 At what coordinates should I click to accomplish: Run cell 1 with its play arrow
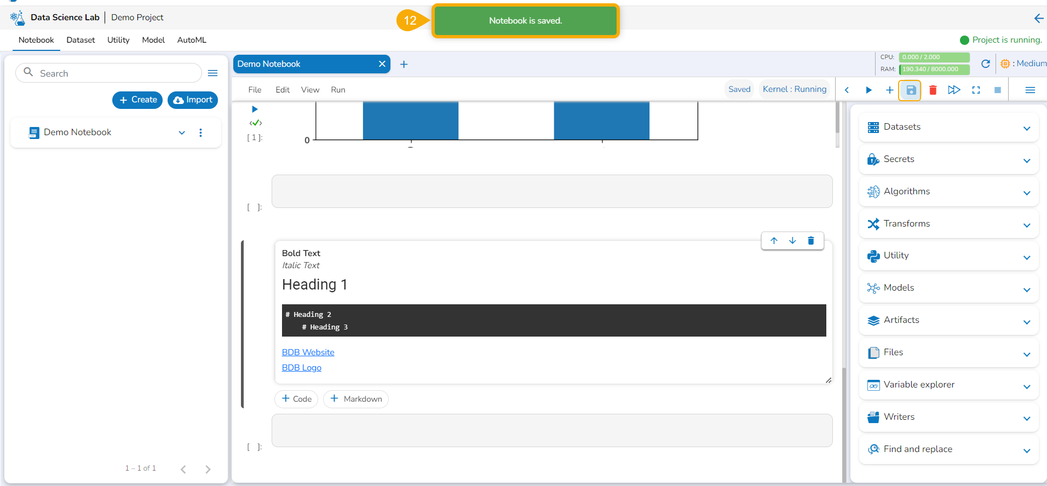click(x=255, y=109)
